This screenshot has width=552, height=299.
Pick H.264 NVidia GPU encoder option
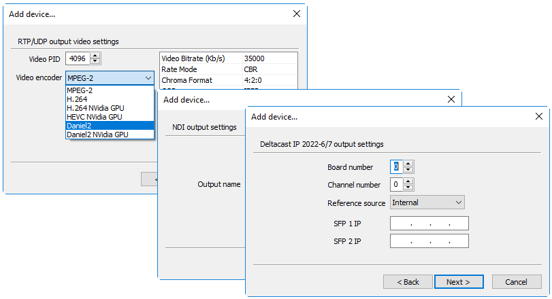pyautogui.click(x=110, y=108)
